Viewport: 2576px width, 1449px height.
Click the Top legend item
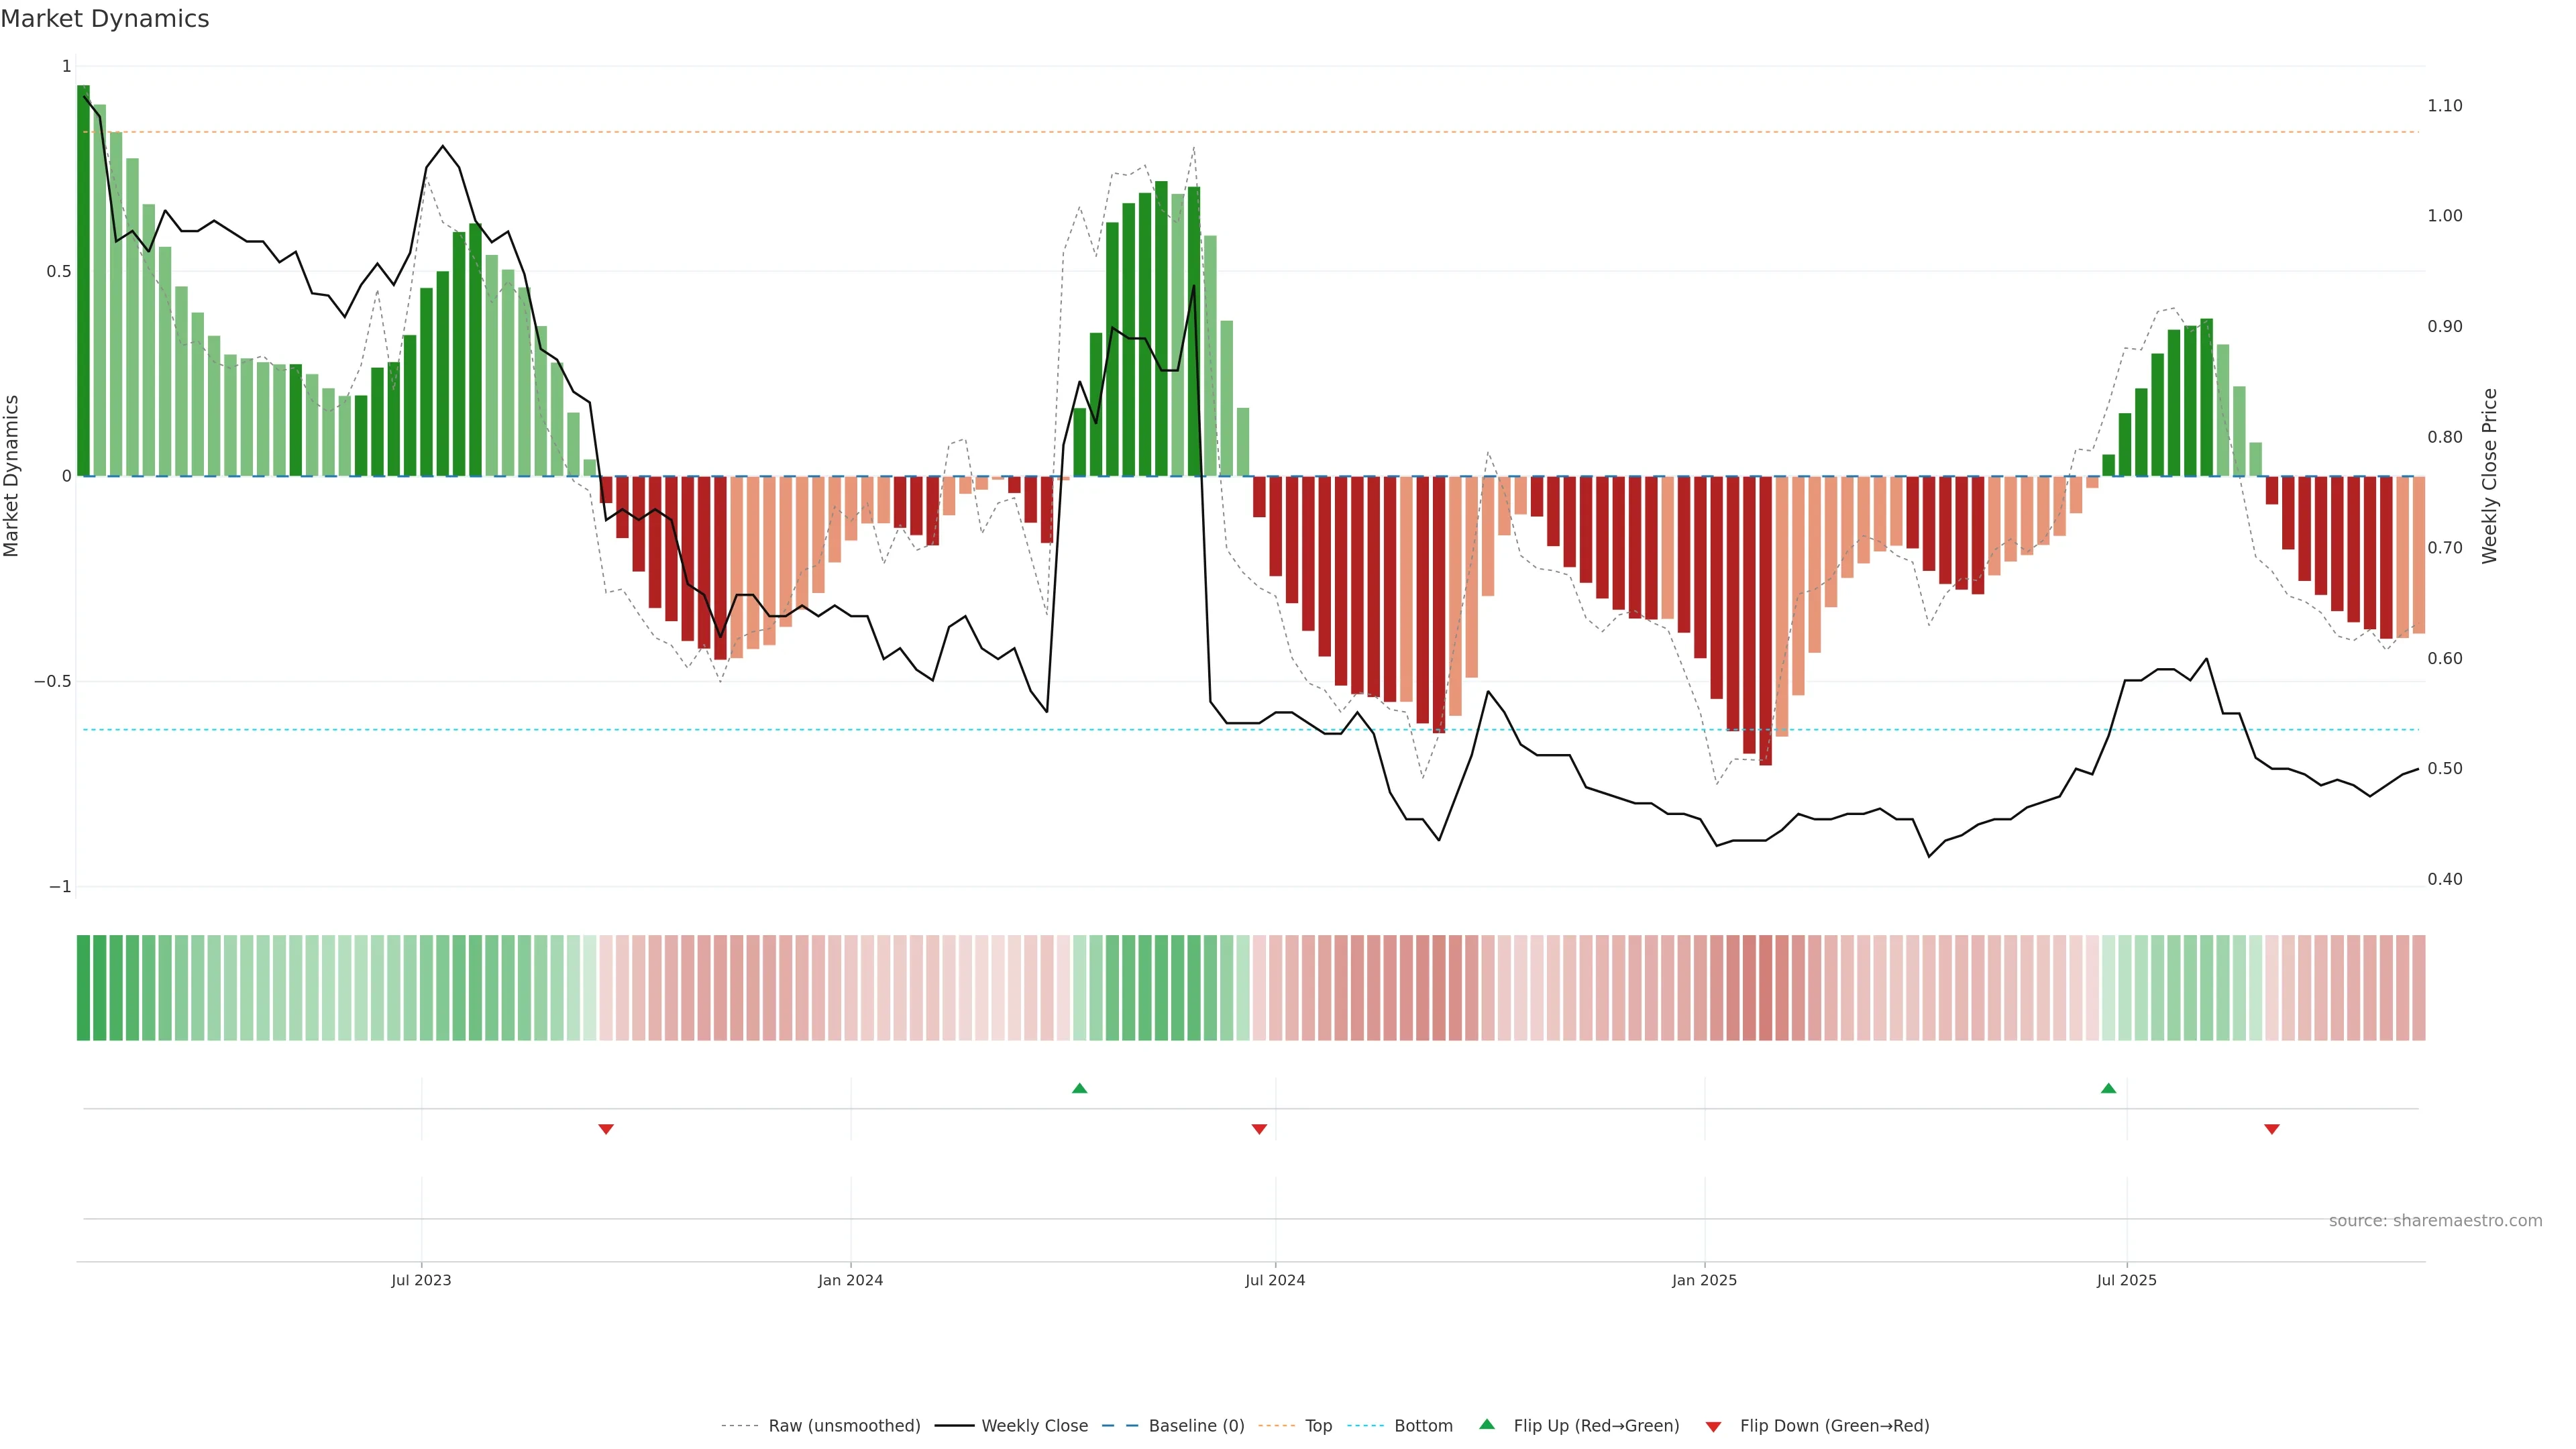tap(1318, 1426)
